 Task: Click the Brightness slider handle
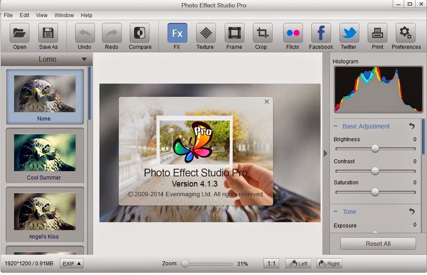(375, 149)
